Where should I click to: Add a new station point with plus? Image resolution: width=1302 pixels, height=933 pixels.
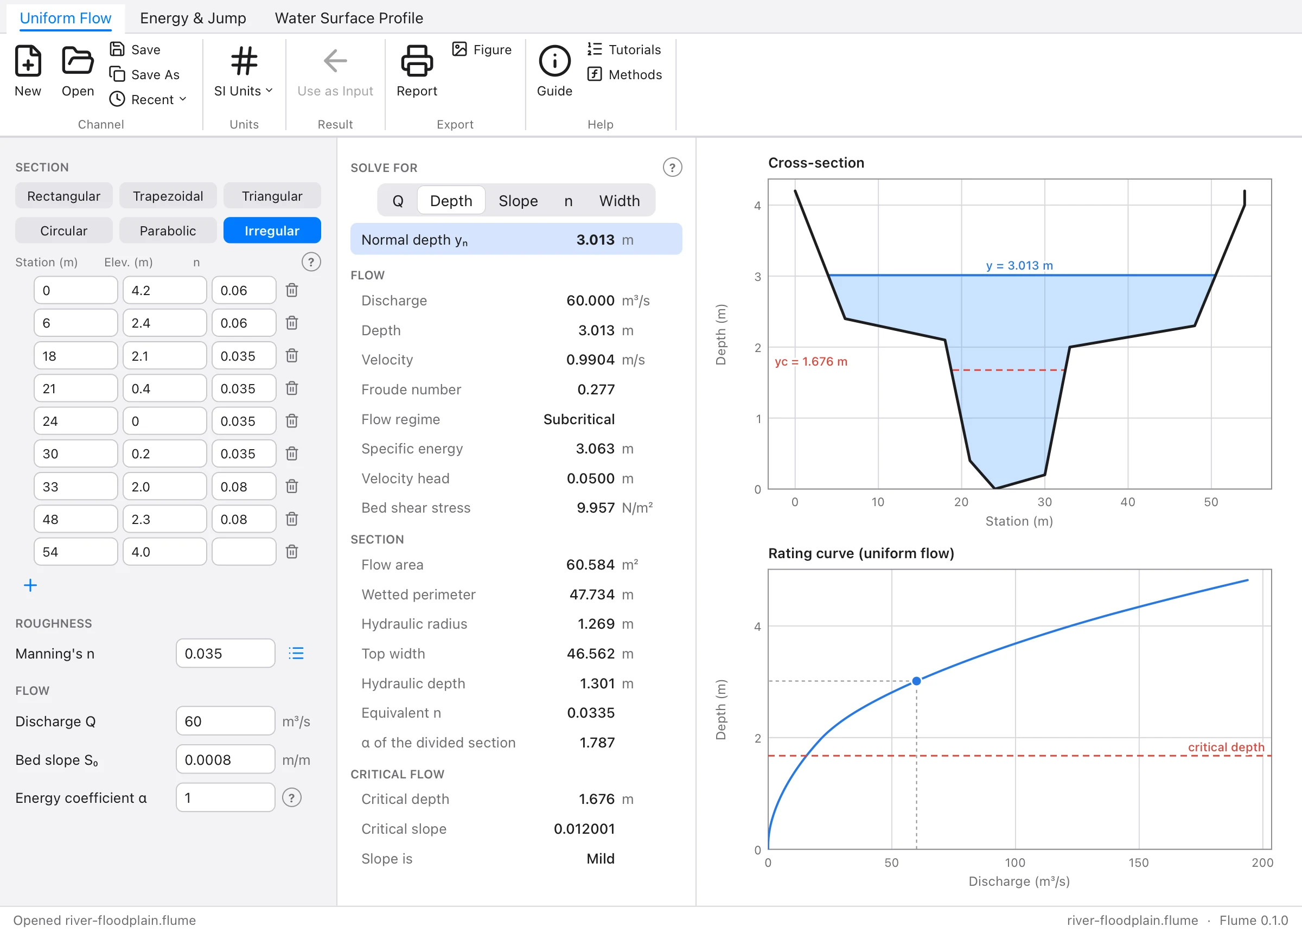coord(30,585)
